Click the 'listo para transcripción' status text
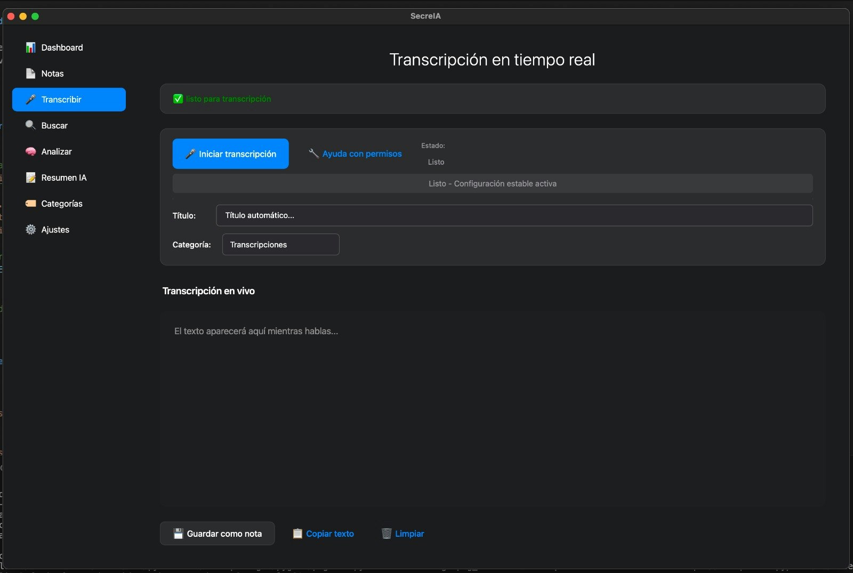The image size is (853, 573). 228,99
